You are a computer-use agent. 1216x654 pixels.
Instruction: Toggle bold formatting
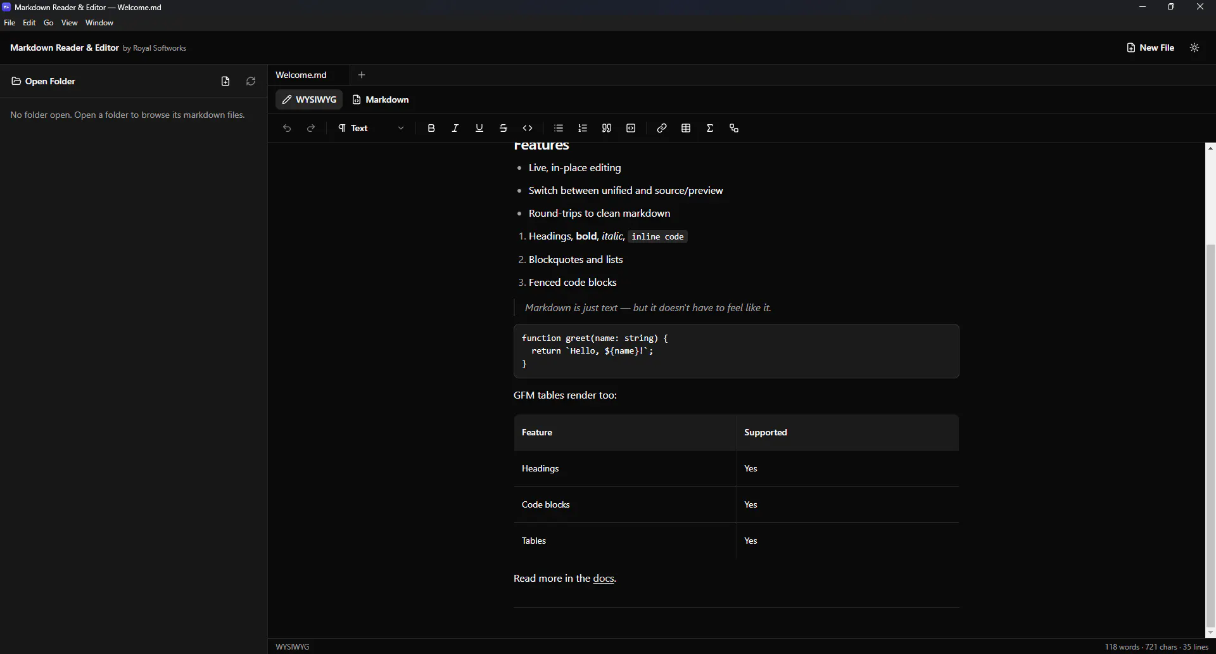[431, 129]
